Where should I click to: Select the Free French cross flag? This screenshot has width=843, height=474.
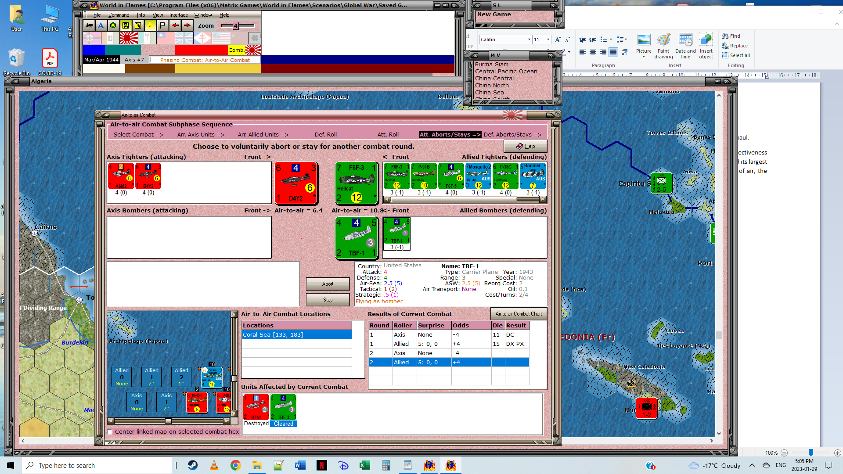point(202,38)
